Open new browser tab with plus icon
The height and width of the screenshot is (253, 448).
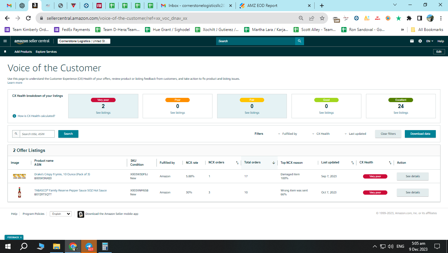322,6
